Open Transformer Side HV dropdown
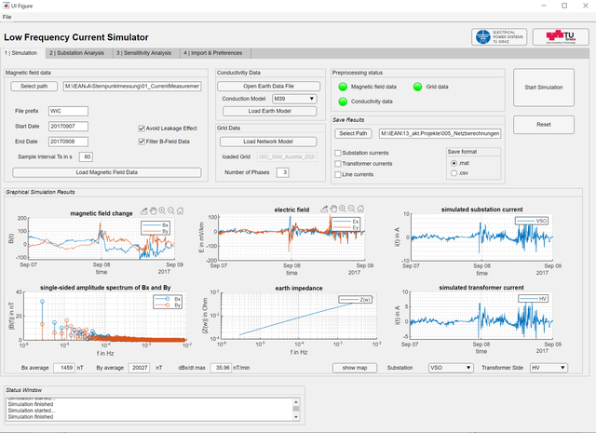The height and width of the screenshot is (433, 596). (x=549, y=368)
